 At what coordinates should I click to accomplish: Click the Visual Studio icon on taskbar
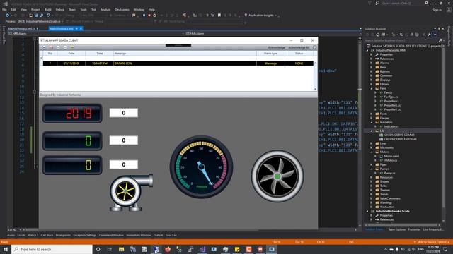202,249
